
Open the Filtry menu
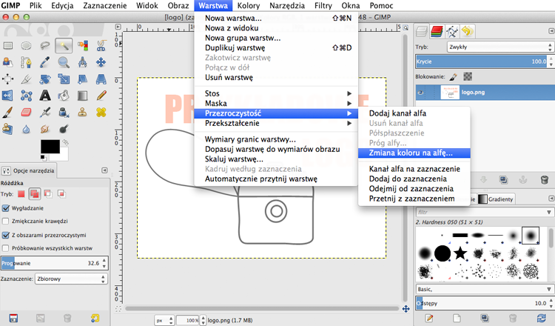[x=323, y=6]
